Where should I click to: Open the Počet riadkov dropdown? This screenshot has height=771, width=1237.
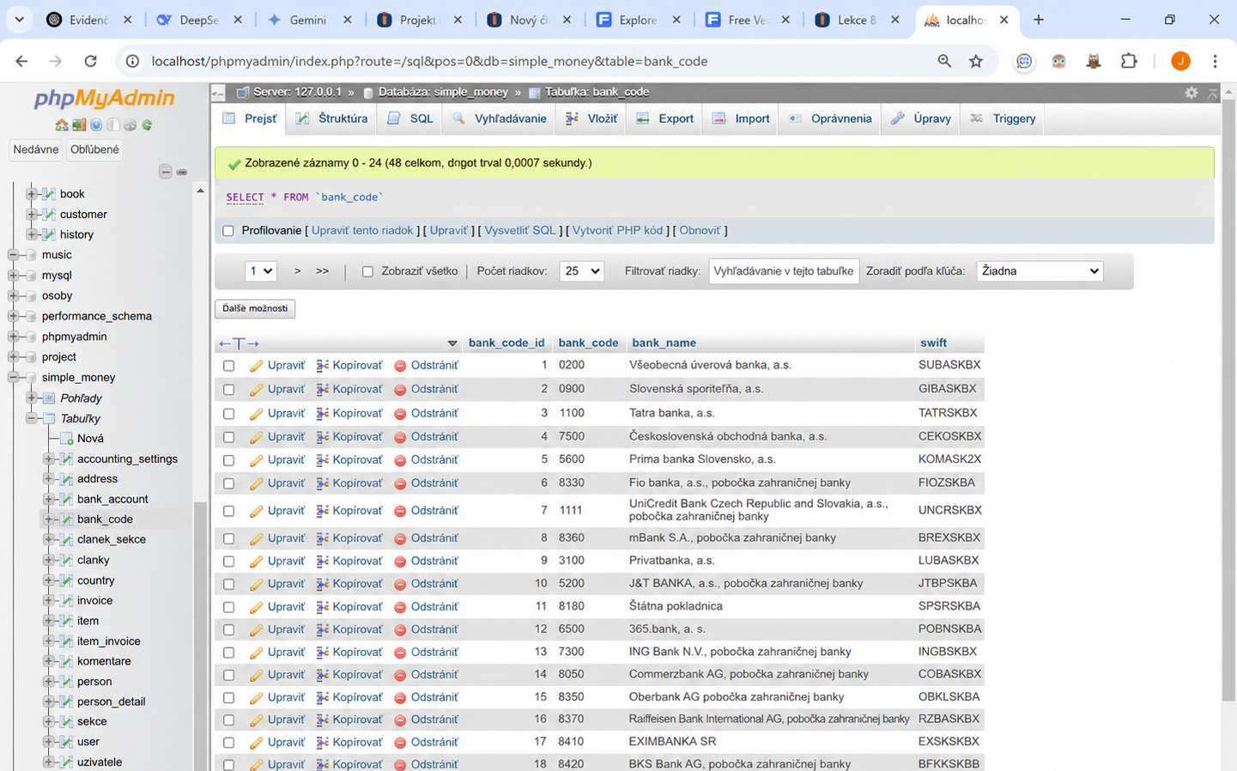coord(581,271)
